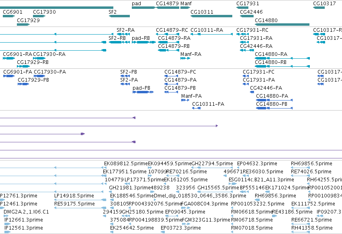Click protein CG17929-PB

click(23, 84)
